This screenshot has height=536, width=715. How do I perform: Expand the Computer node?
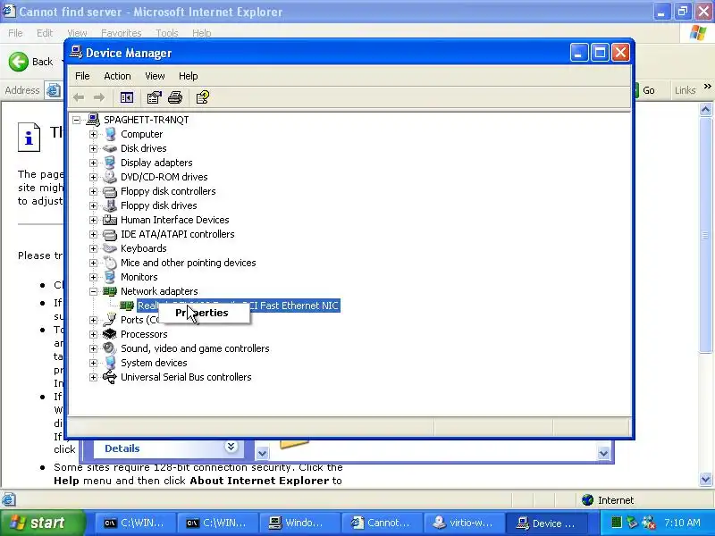94,135
